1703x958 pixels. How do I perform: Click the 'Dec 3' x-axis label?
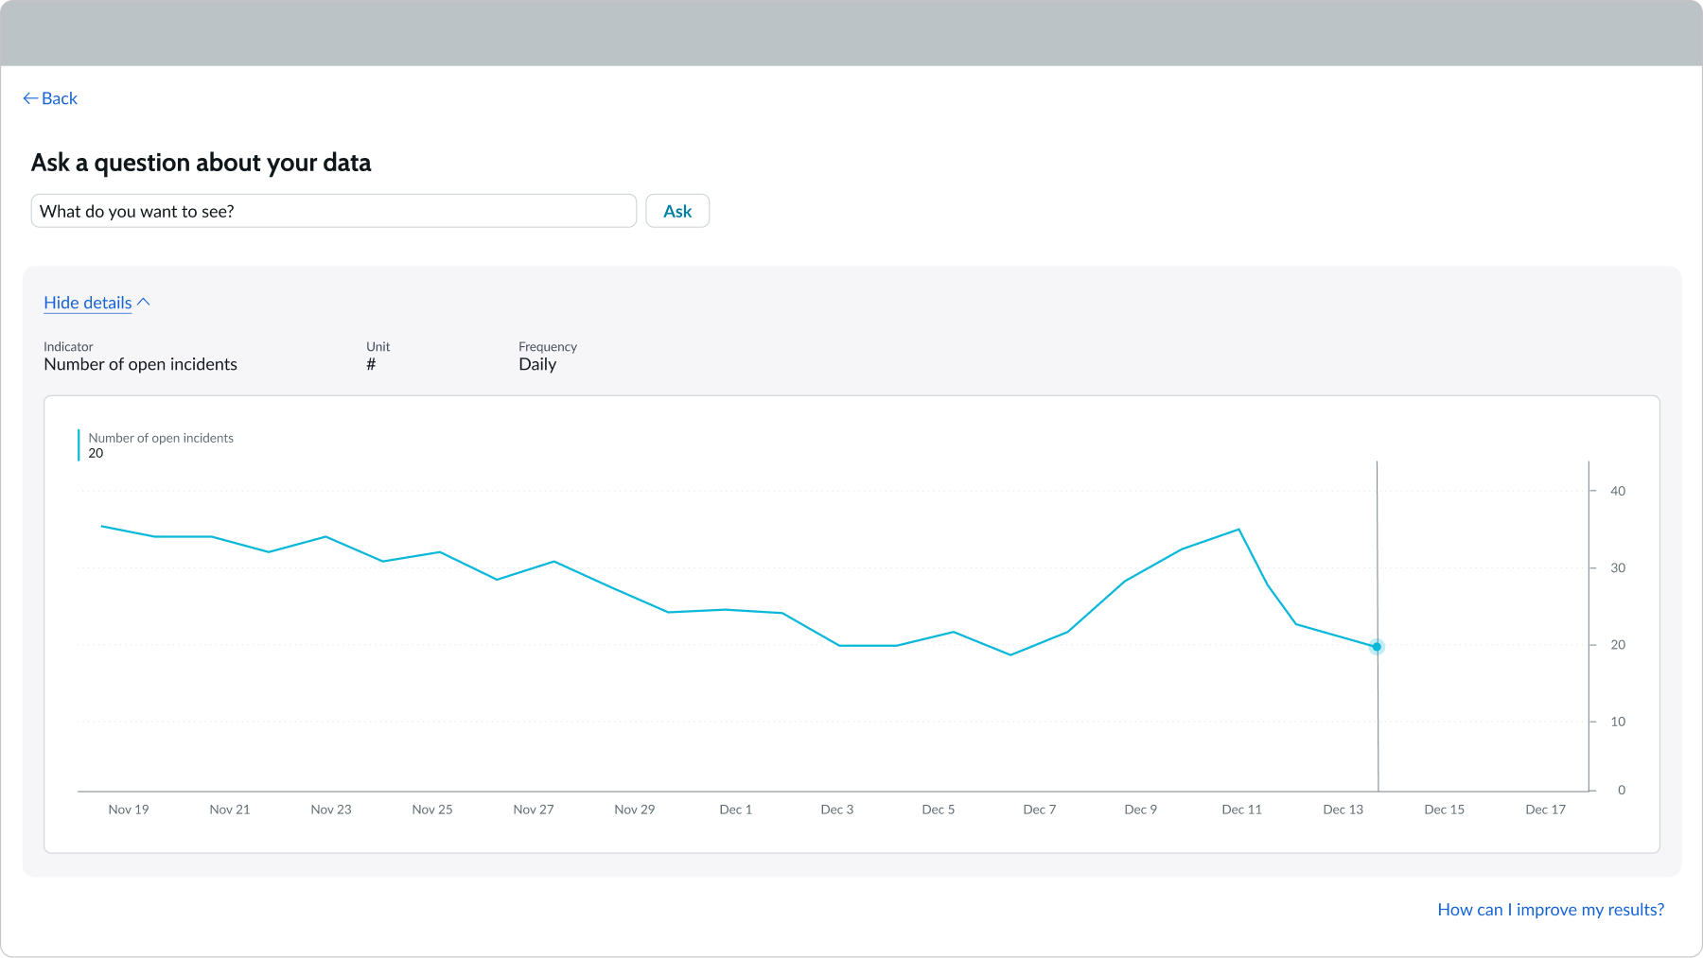click(837, 810)
